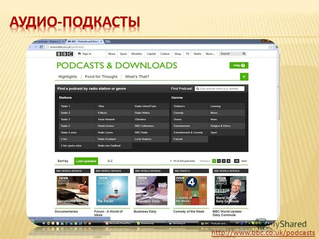Select Radio nan Gaidheal station
Image resolution: width=319 pixels, height=239 pixels.
click(114, 146)
